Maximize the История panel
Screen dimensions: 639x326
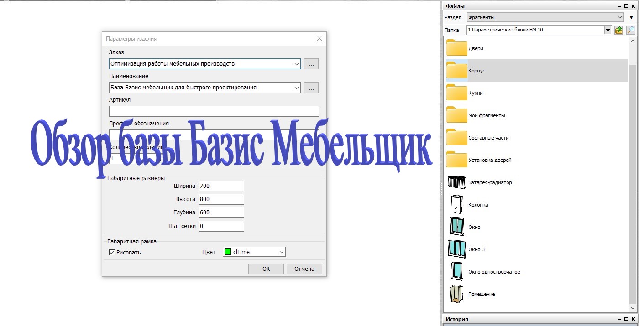[x=626, y=319]
